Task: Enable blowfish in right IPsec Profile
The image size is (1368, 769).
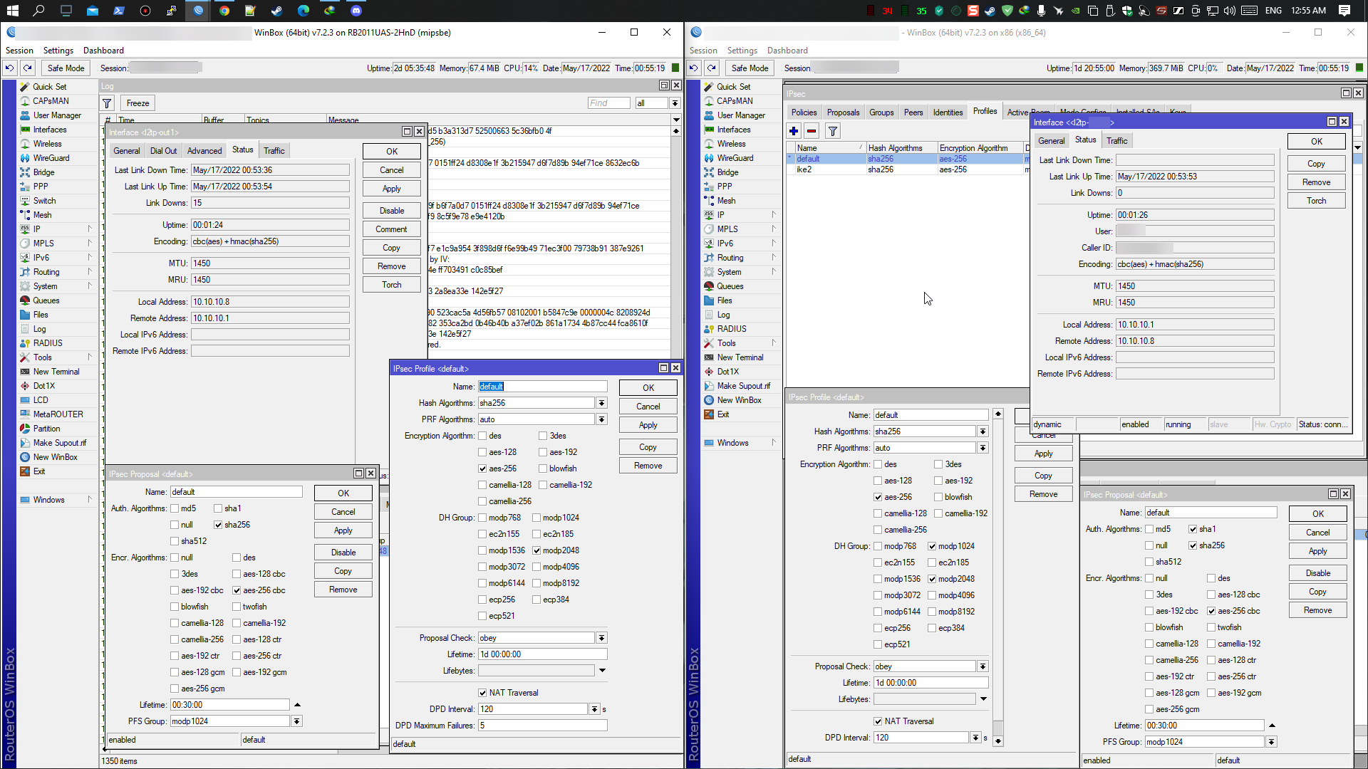Action: tap(938, 497)
